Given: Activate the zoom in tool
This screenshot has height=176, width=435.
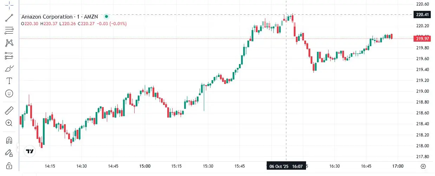Looking at the screenshot, I should [9, 123].
